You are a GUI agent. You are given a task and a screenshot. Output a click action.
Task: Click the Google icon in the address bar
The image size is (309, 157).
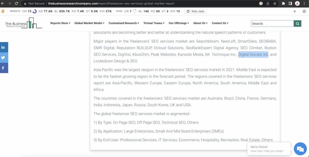pyautogui.click(x=261, y=3)
